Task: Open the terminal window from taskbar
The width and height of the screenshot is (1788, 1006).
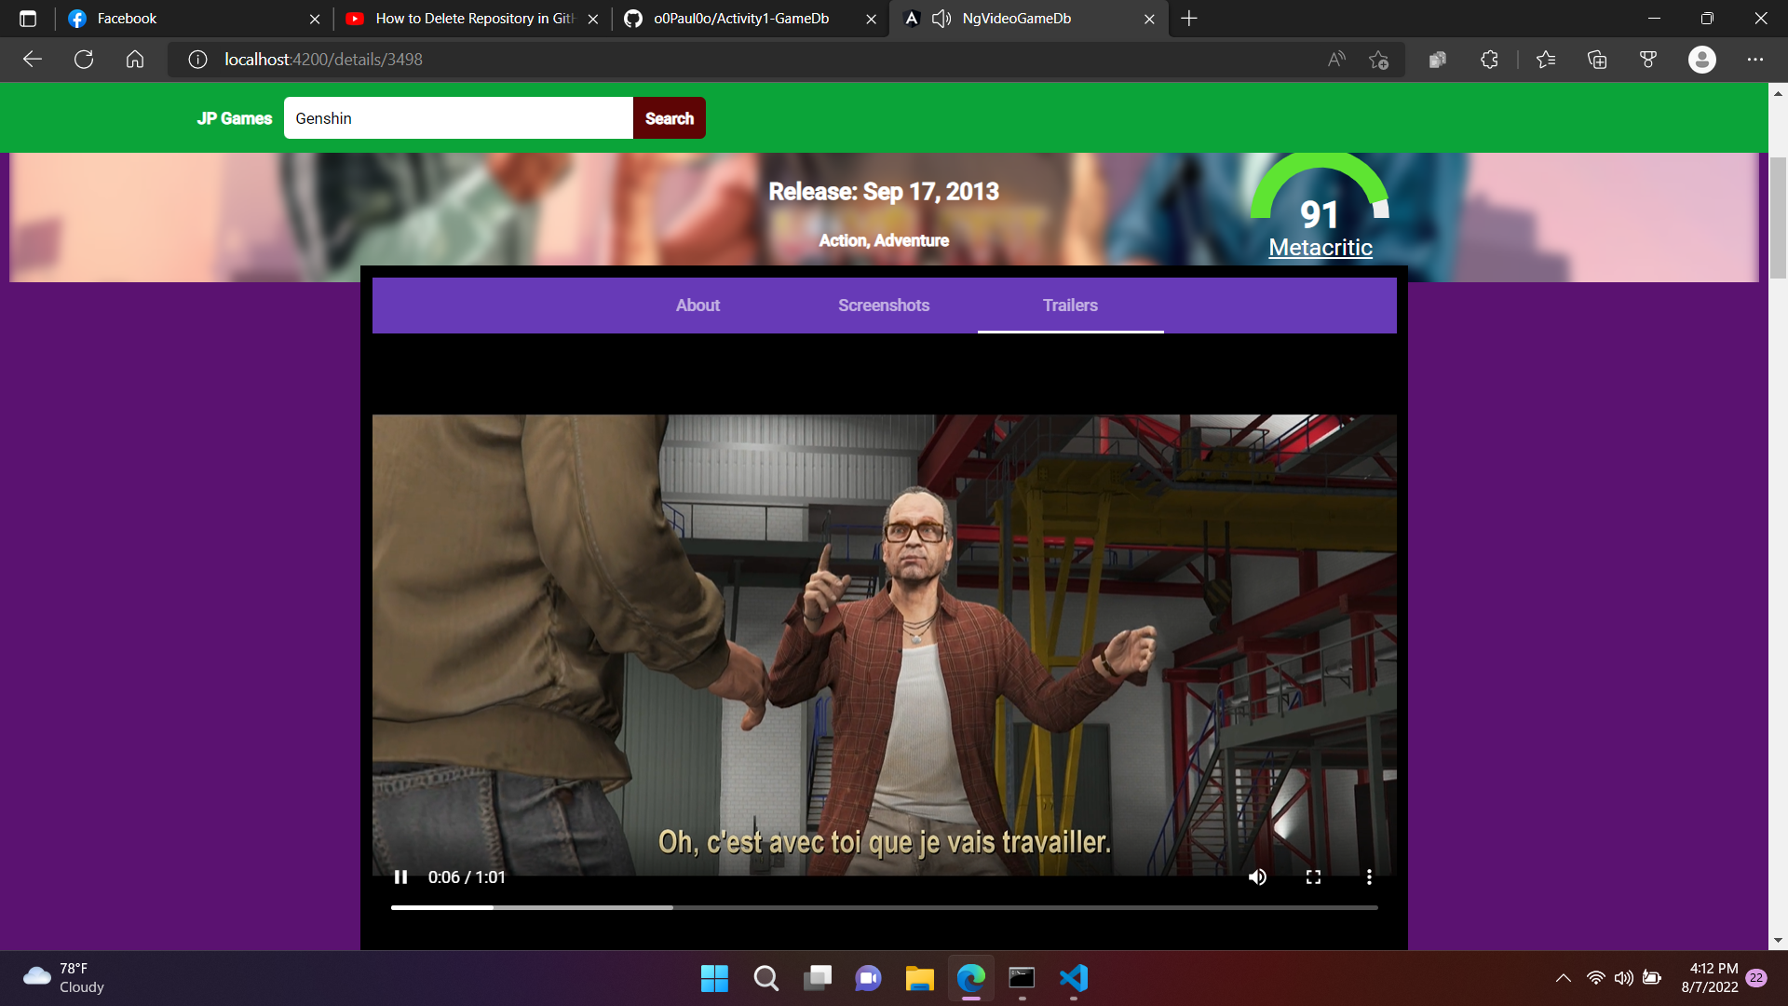Action: tap(1022, 978)
